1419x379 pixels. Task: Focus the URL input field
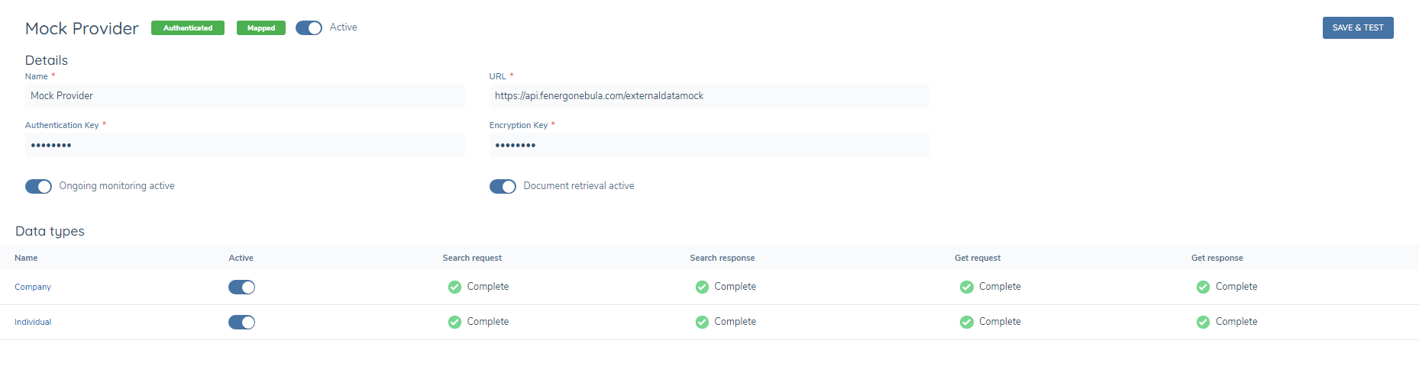[709, 96]
